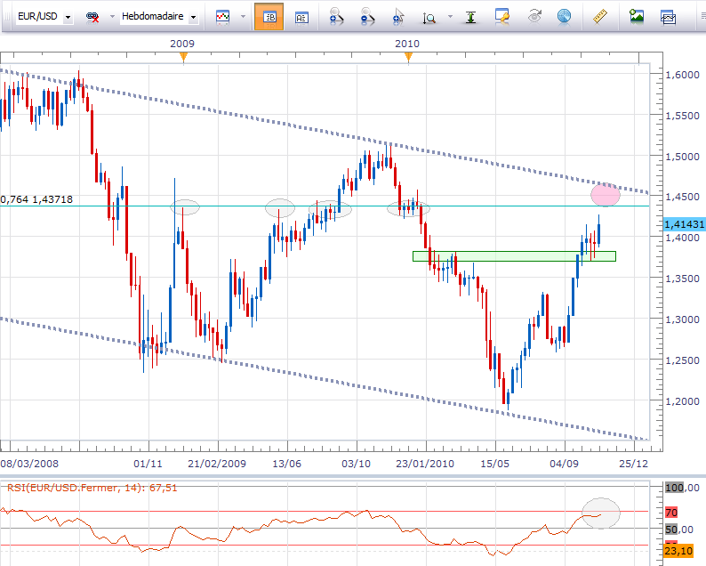
Task: Click the globe radar icon
Action: (x=563, y=16)
